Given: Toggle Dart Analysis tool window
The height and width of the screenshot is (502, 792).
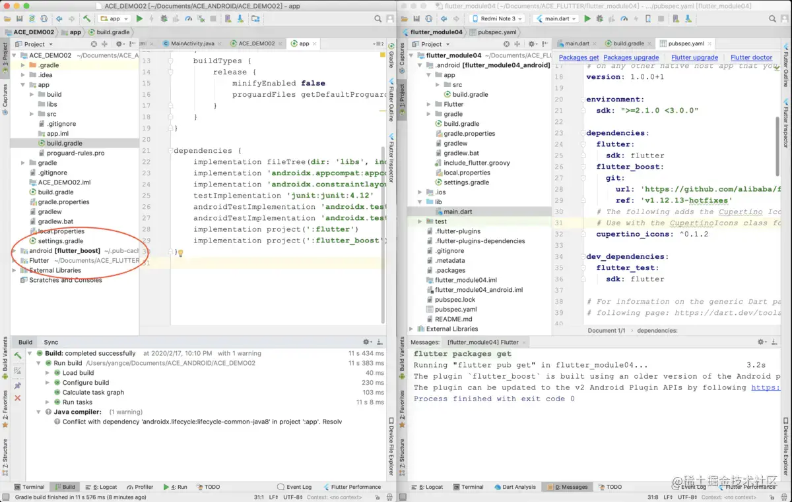Looking at the screenshot, I should [x=515, y=487].
